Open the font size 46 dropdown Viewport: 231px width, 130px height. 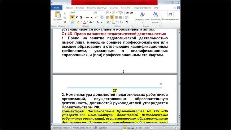pos(103,13)
